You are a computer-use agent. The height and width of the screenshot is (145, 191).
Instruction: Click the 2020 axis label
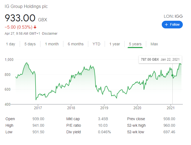tap(137, 108)
